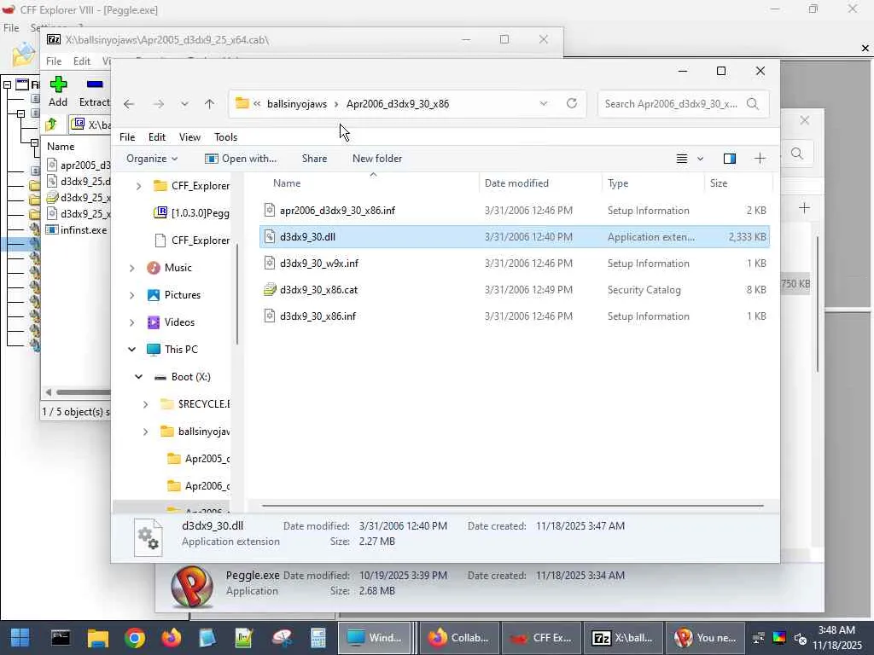
Task: Click ballsinyojaws breadcrumb in address bar
Action: pos(297,104)
